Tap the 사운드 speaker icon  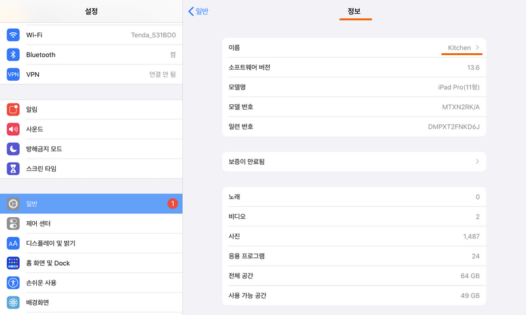point(13,129)
